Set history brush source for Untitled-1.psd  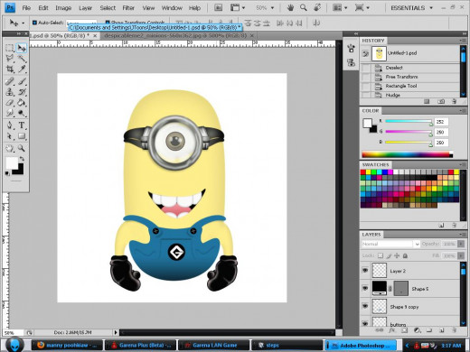pos(365,53)
